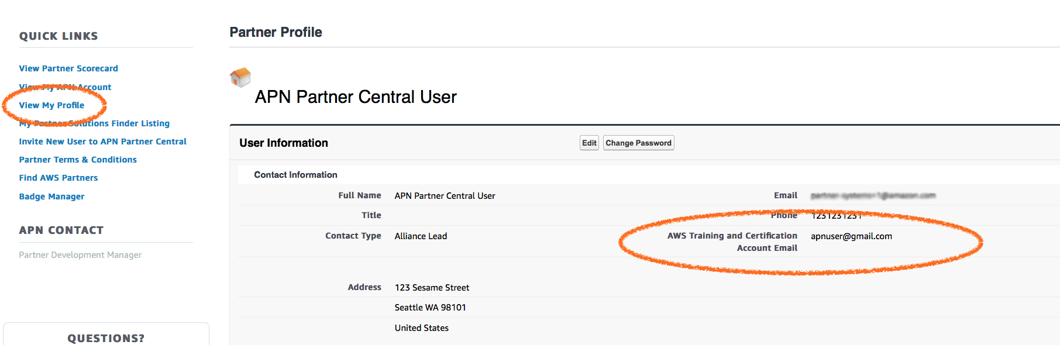Image resolution: width=1060 pixels, height=345 pixels.
Task: Select the United States address line
Action: [x=421, y=328]
